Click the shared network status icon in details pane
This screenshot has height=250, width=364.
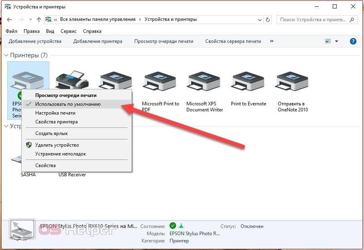181,226
